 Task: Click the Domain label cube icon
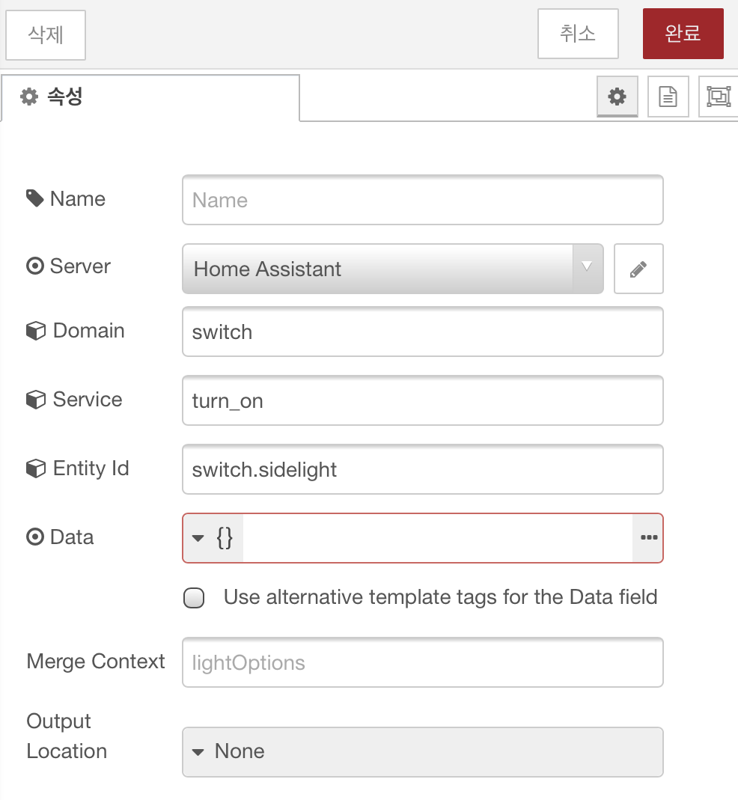tap(36, 331)
